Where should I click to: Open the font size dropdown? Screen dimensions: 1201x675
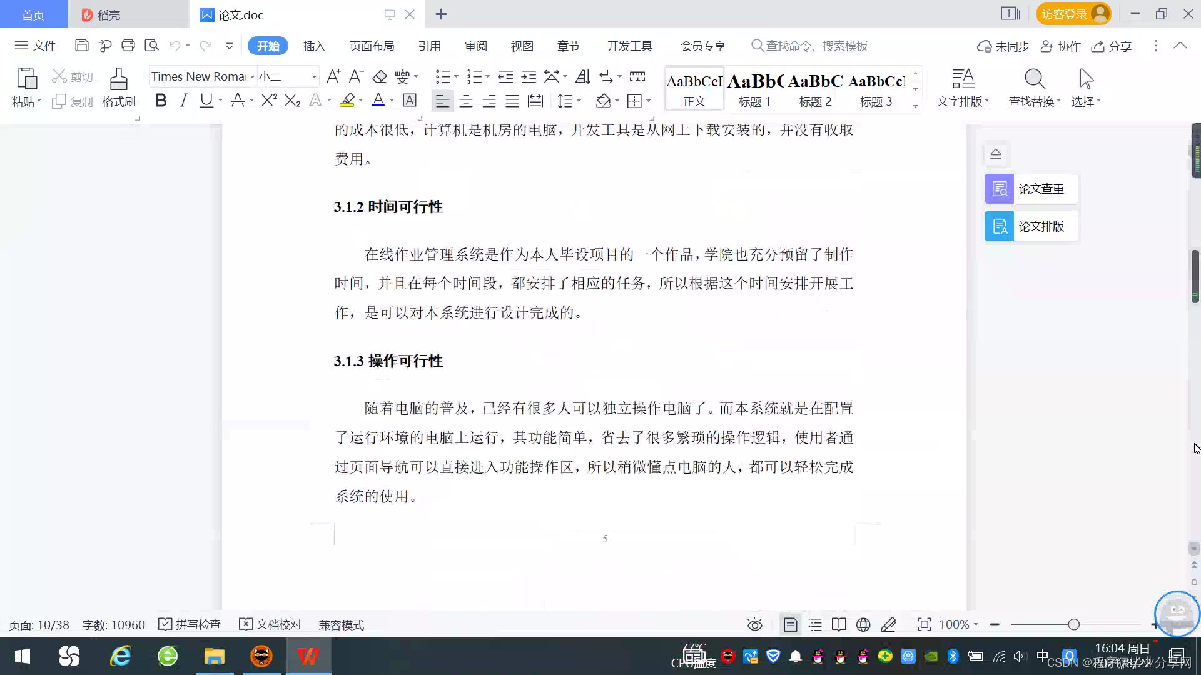tap(314, 76)
